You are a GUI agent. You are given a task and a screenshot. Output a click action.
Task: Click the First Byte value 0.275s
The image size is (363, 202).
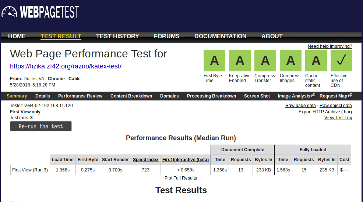click(88, 170)
